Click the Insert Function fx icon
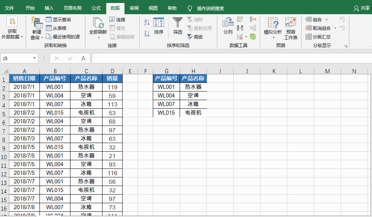Screen dimensions: 372x217 tap(83, 58)
